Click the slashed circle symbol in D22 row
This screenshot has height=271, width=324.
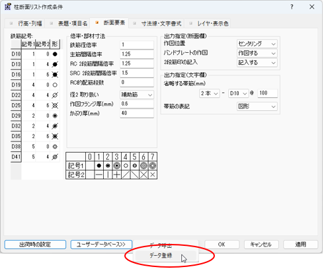(x=55, y=95)
